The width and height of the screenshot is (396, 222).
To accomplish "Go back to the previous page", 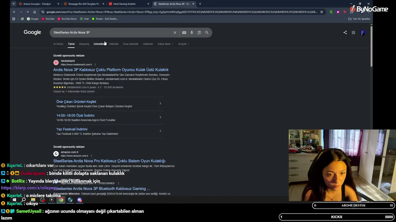I will pos(14,12).
